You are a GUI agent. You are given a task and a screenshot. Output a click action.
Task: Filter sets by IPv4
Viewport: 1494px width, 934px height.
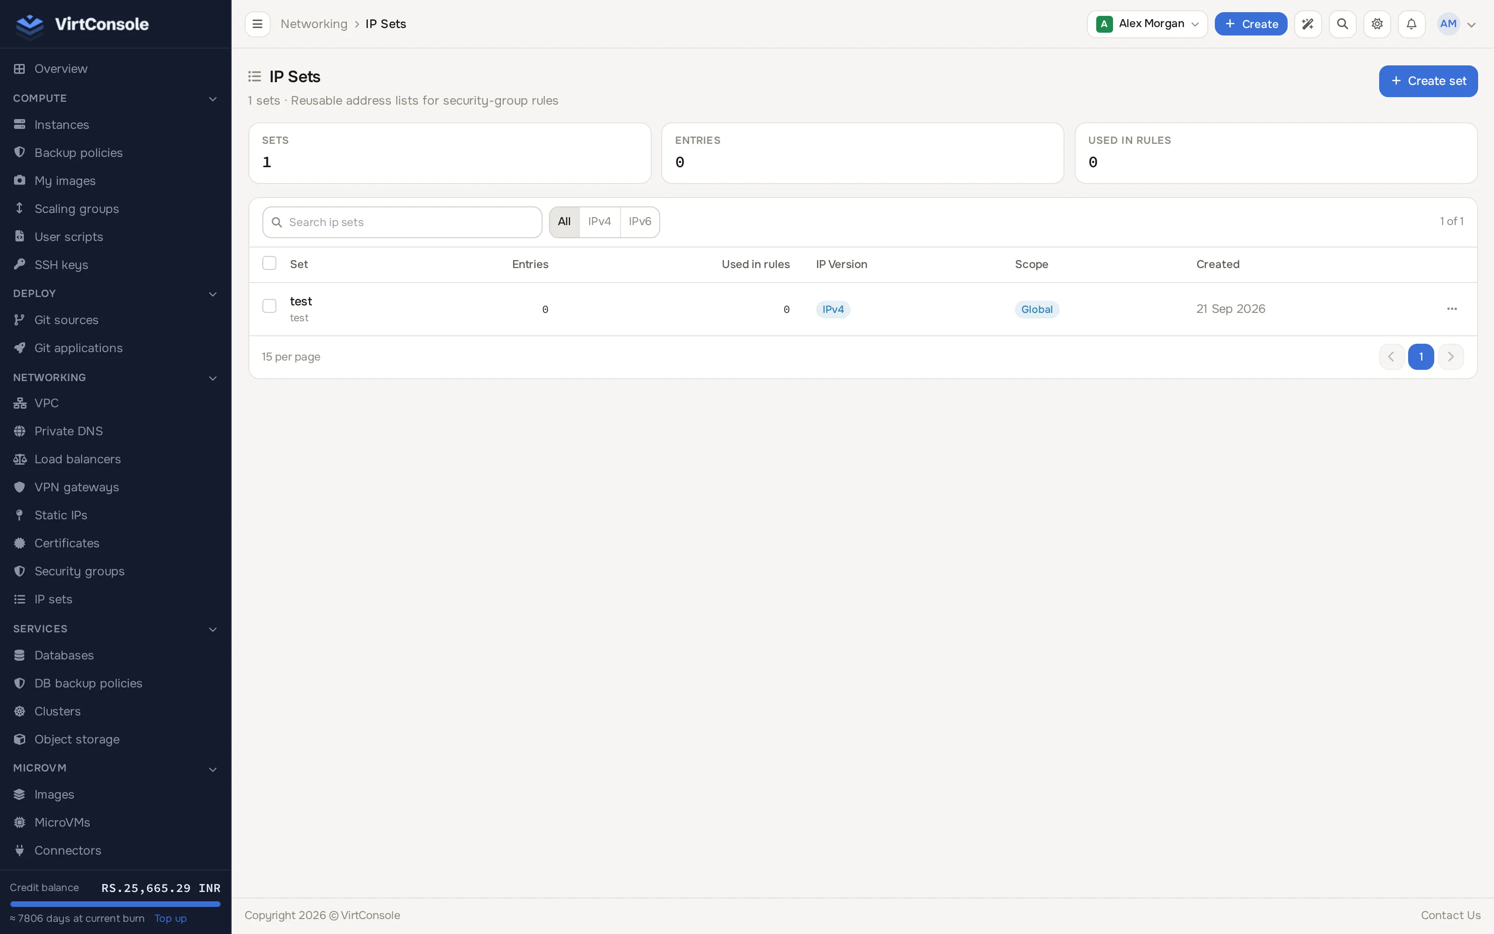pos(599,222)
